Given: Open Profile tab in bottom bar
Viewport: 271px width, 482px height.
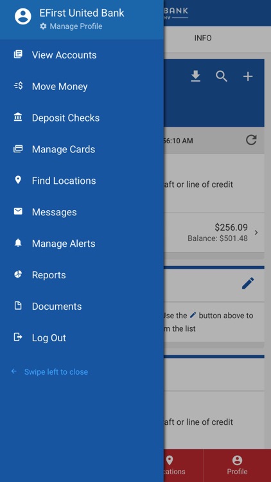Looking at the screenshot, I should 237,465.
